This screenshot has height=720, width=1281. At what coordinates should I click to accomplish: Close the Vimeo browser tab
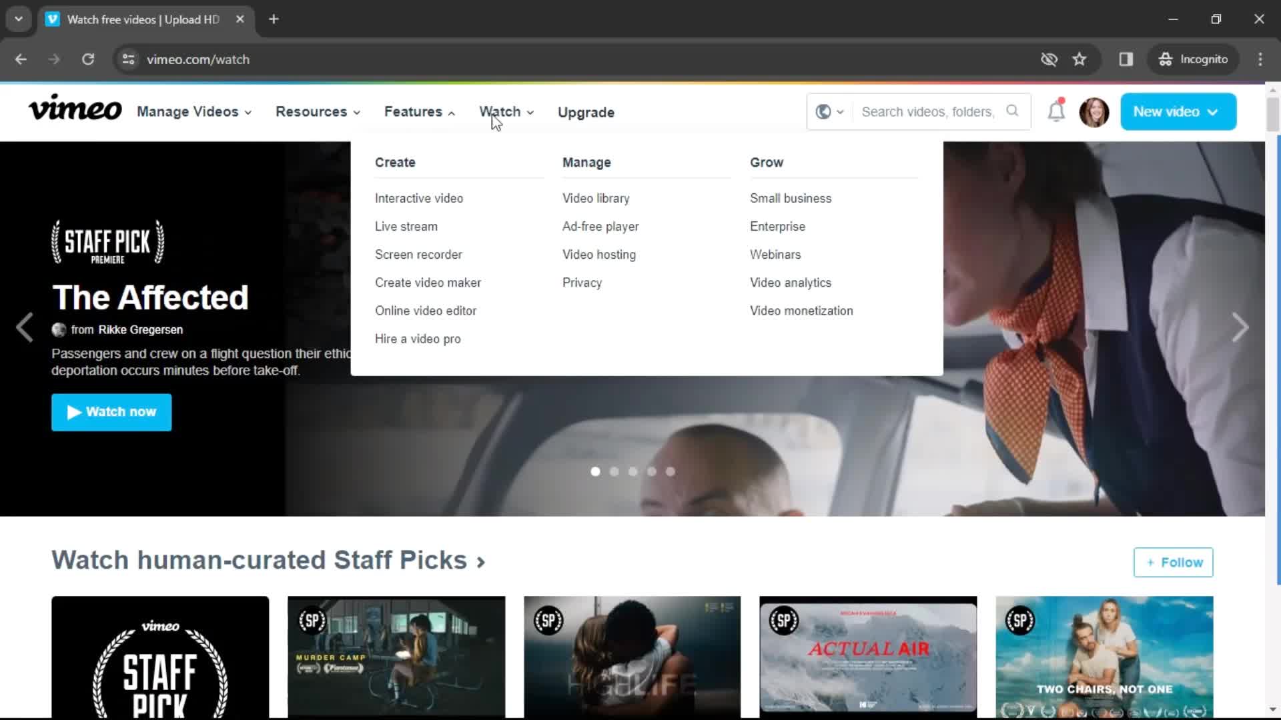tap(240, 19)
